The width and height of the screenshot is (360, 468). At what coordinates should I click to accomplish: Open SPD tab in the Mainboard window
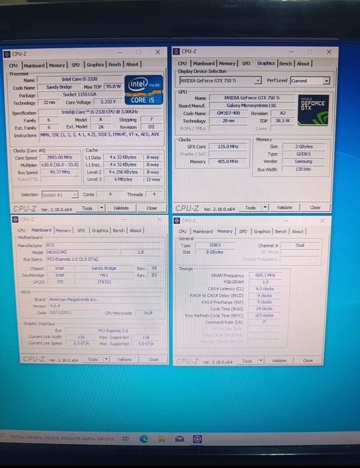(x=81, y=230)
